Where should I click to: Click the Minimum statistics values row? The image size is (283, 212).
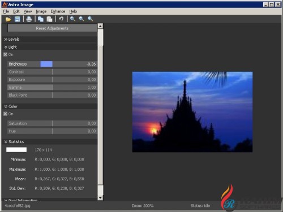(59, 159)
